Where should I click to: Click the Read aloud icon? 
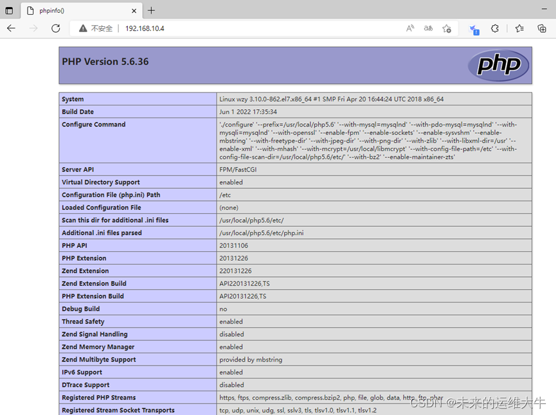[x=410, y=28]
